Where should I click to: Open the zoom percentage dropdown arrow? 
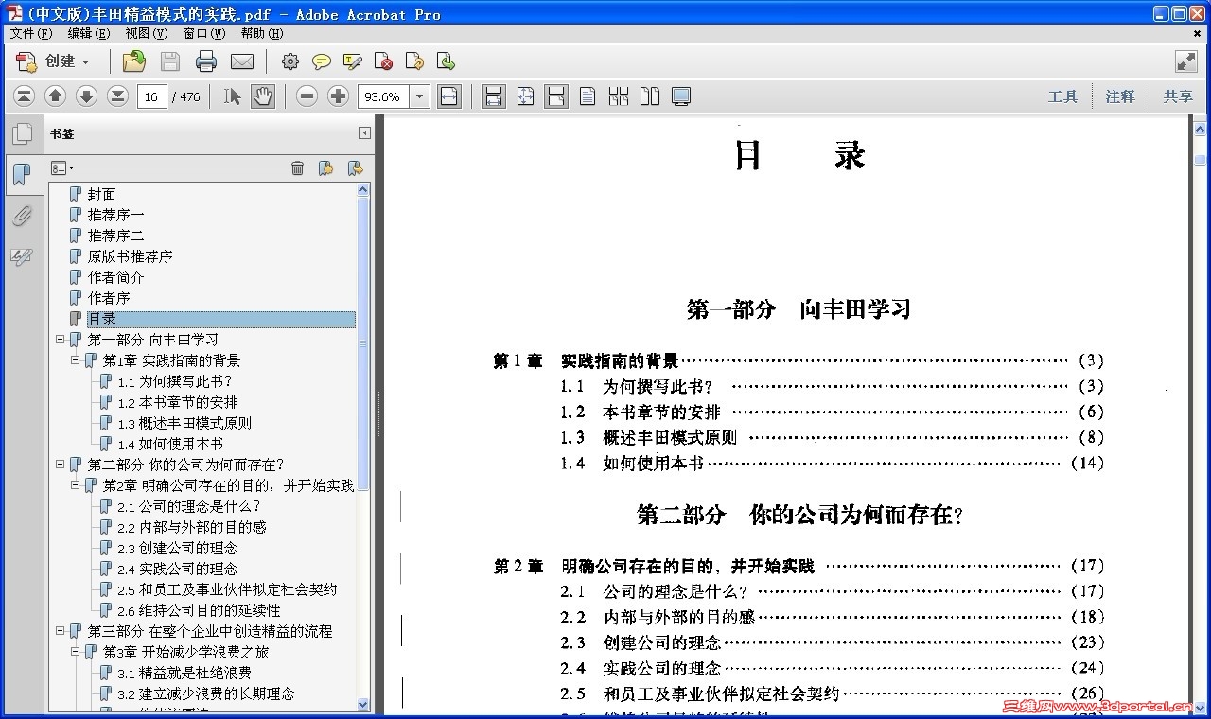pos(419,96)
